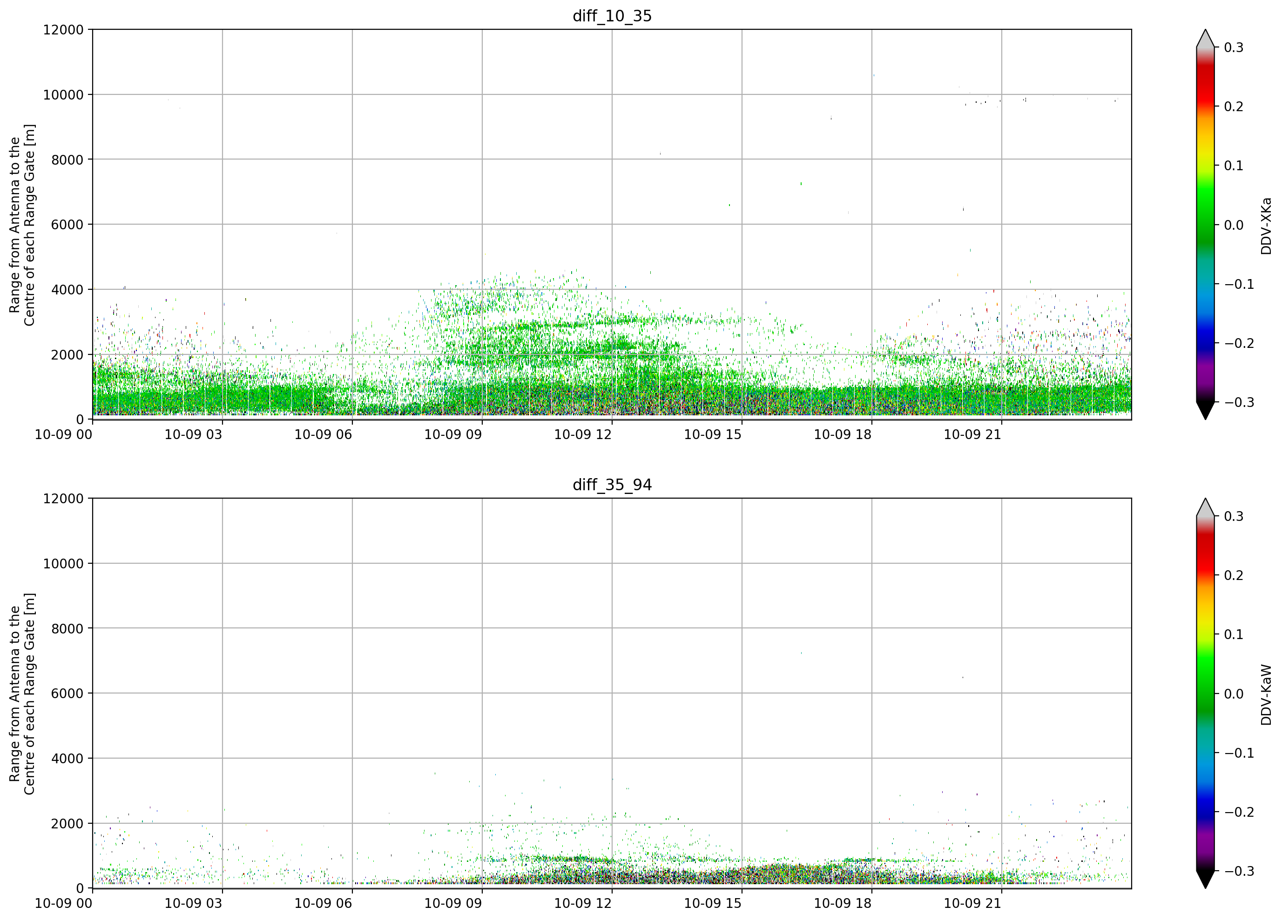This screenshot has width=1282, height=920.
Task: Click the bottom colorbar tick label −0.3
Action: (1239, 872)
